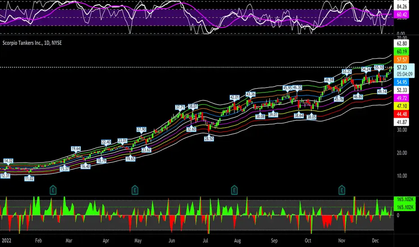
Task: Open the earnings marker near May
Action: pos(135,190)
